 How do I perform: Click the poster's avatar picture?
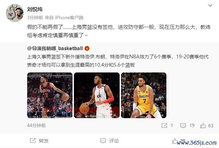(15, 13)
